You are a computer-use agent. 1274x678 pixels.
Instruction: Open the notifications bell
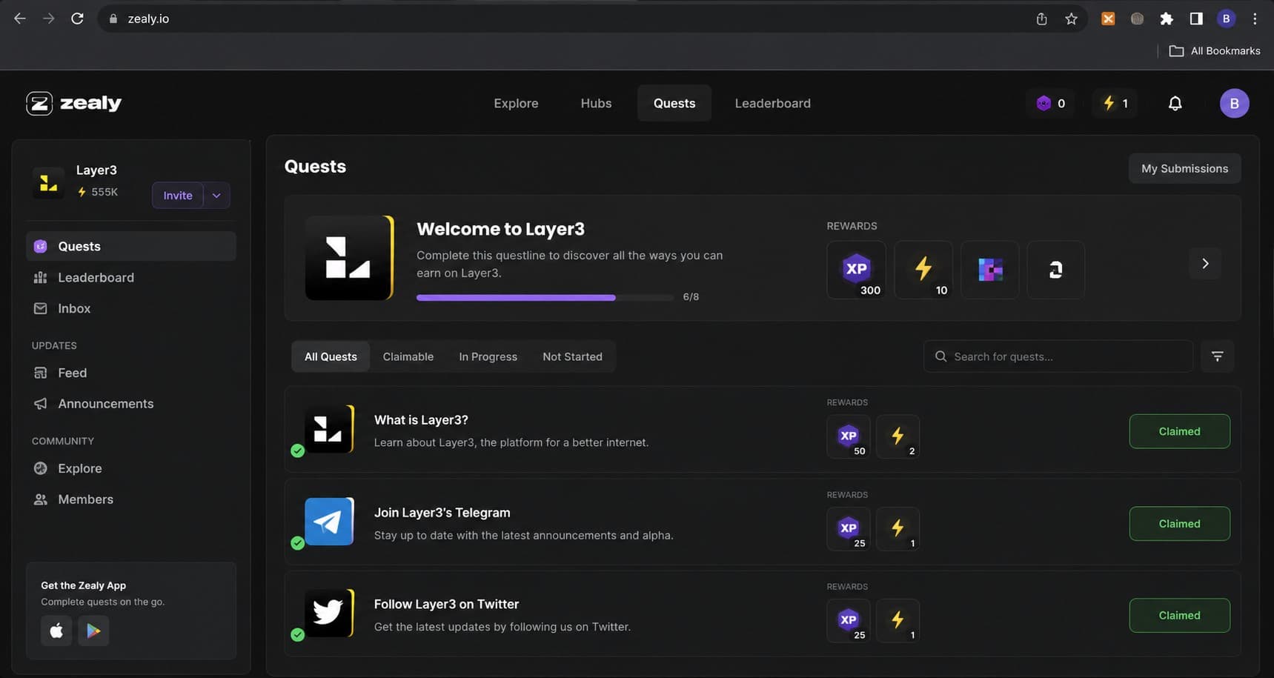pos(1175,104)
